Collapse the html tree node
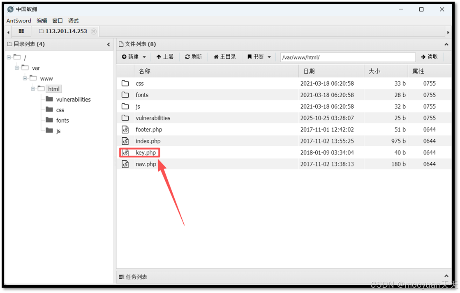This screenshot has width=460, height=293. point(33,89)
